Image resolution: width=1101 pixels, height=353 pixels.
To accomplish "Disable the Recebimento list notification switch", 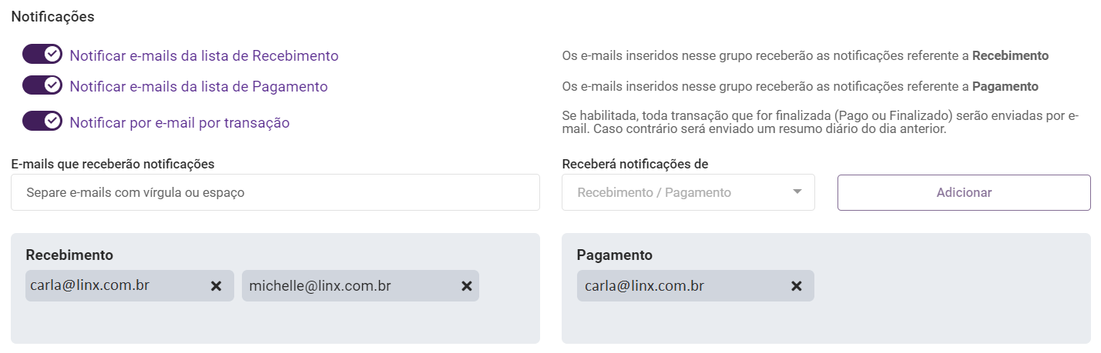I will point(42,55).
